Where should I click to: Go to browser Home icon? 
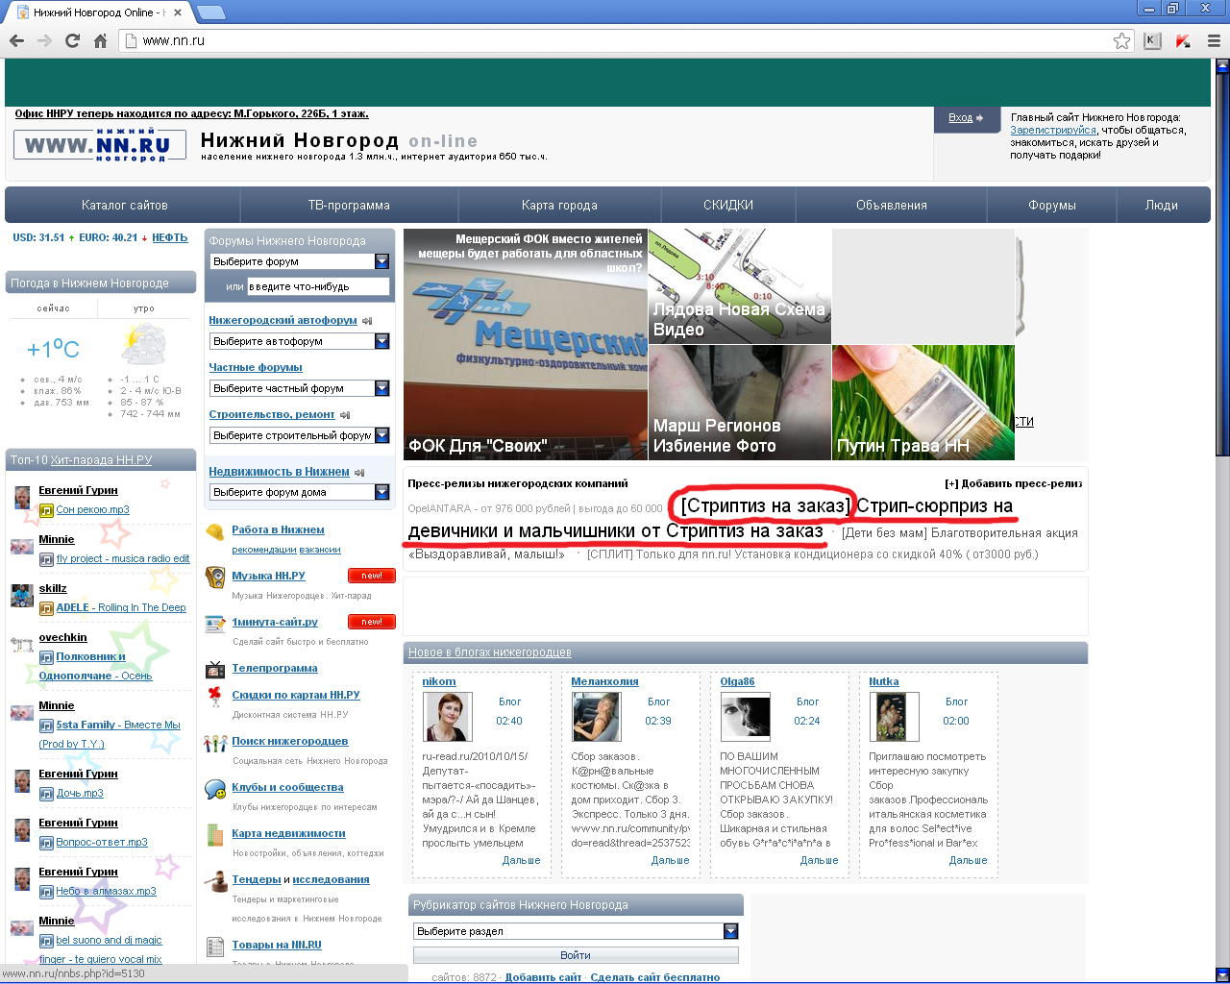click(x=100, y=40)
